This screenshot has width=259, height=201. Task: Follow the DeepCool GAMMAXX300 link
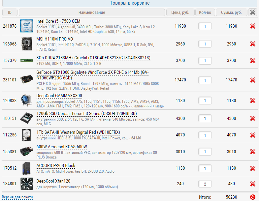pyautogui.click(x=59, y=96)
